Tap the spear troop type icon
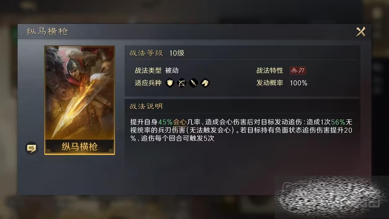 (193, 83)
